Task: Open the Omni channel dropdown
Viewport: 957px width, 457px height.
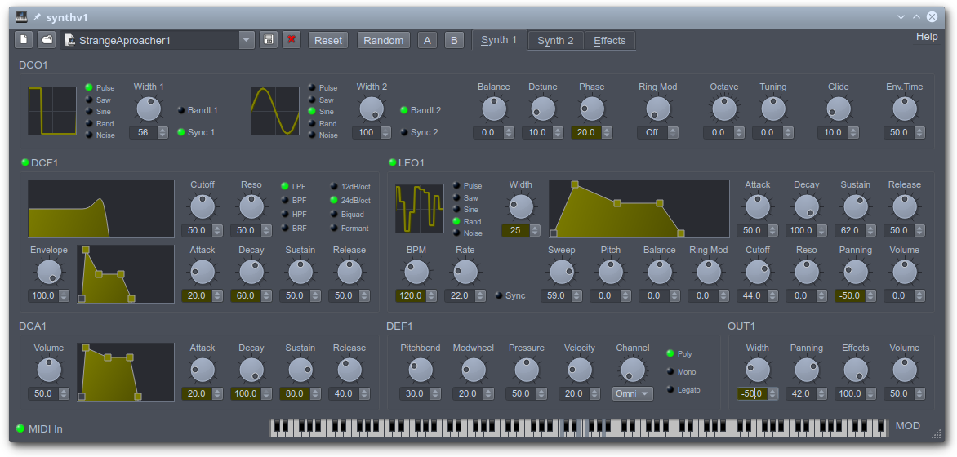Action: point(633,393)
